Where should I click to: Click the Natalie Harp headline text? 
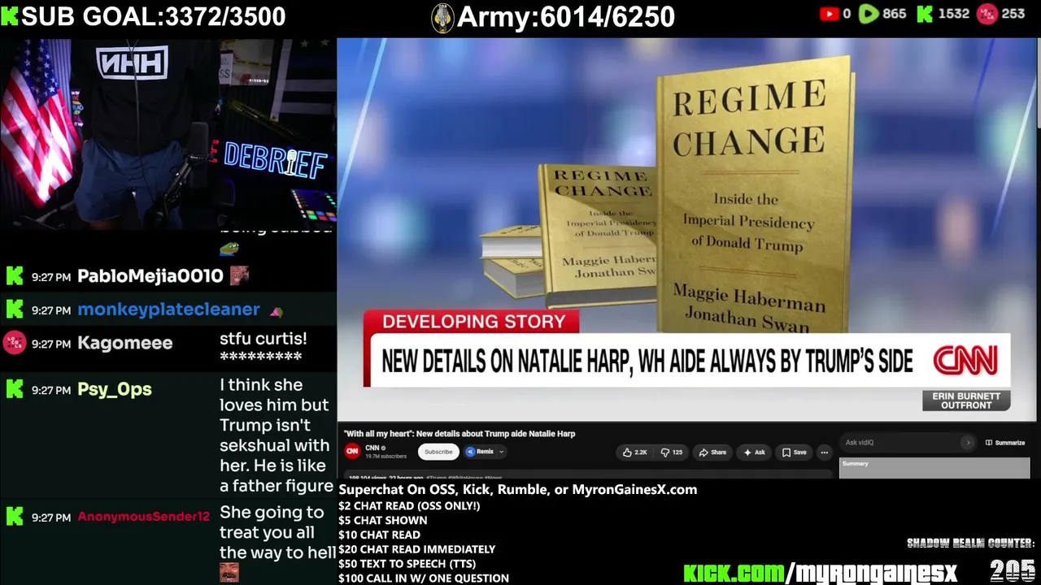point(647,362)
